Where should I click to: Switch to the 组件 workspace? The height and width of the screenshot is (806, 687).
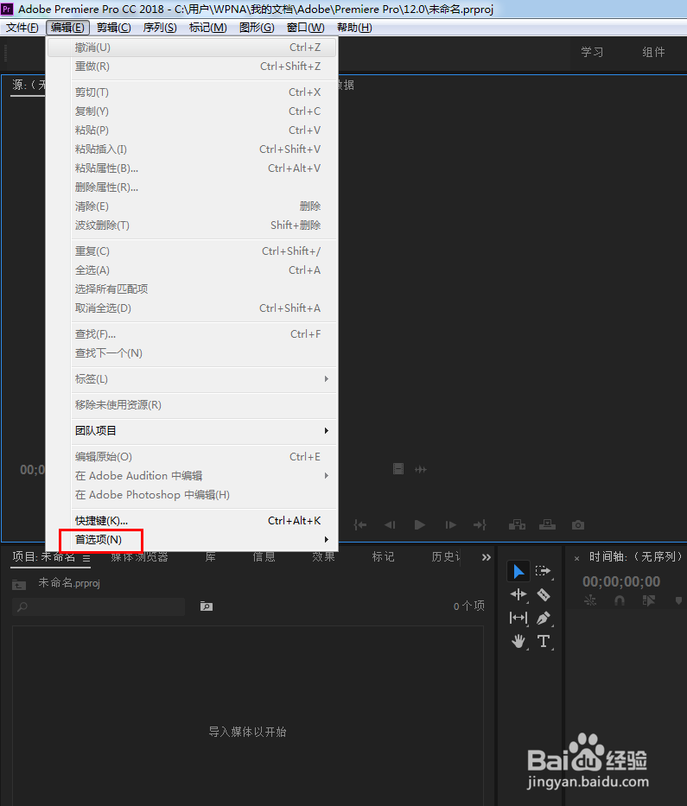(653, 52)
